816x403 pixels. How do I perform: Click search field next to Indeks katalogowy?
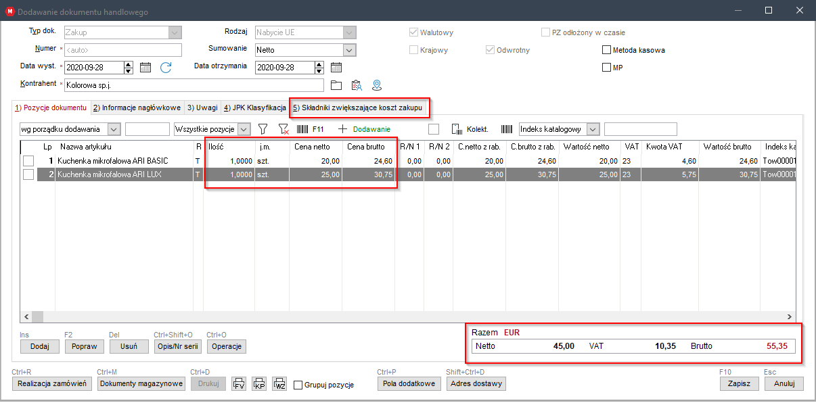click(640, 129)
